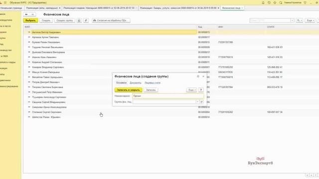This screenshot has width=319, height=179.
Task: Maximize the group creation dialog window
Action: coord(198,76)
